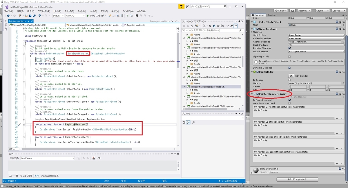Switch to エラー一覧 tab at bottom
The image size is (348, 188).
coord(14,176)
